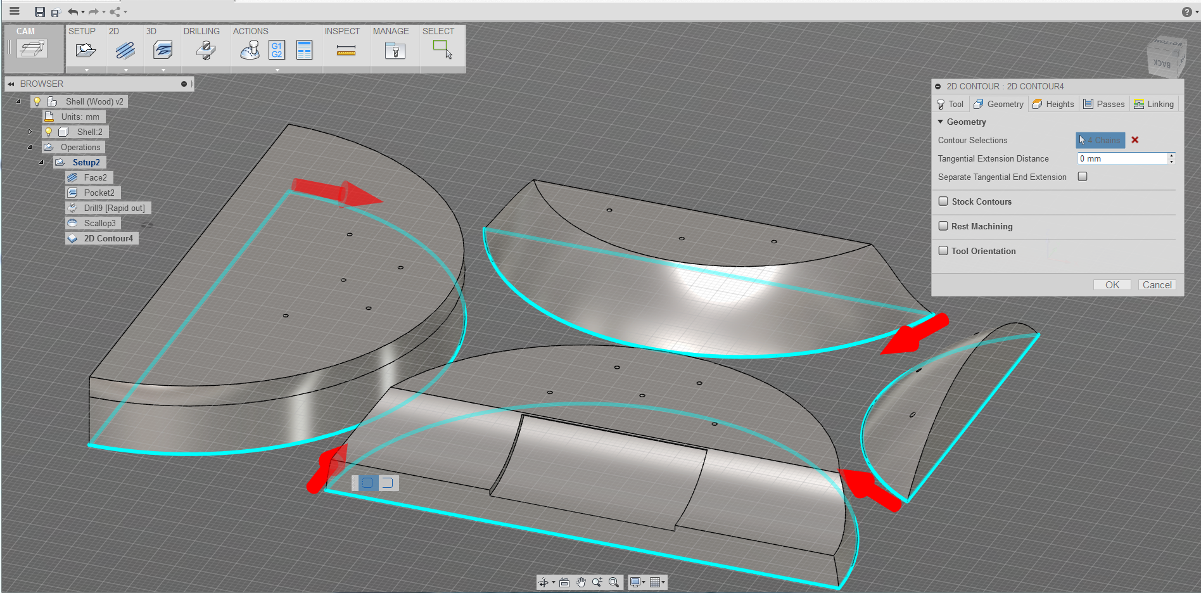Toggle Shell (Wood) v2 lightbulb visibility
This screenshot has height=593, width=1201.
point(37,101)
